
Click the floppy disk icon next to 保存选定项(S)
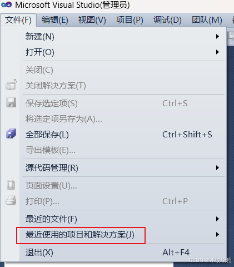point(11,102)
